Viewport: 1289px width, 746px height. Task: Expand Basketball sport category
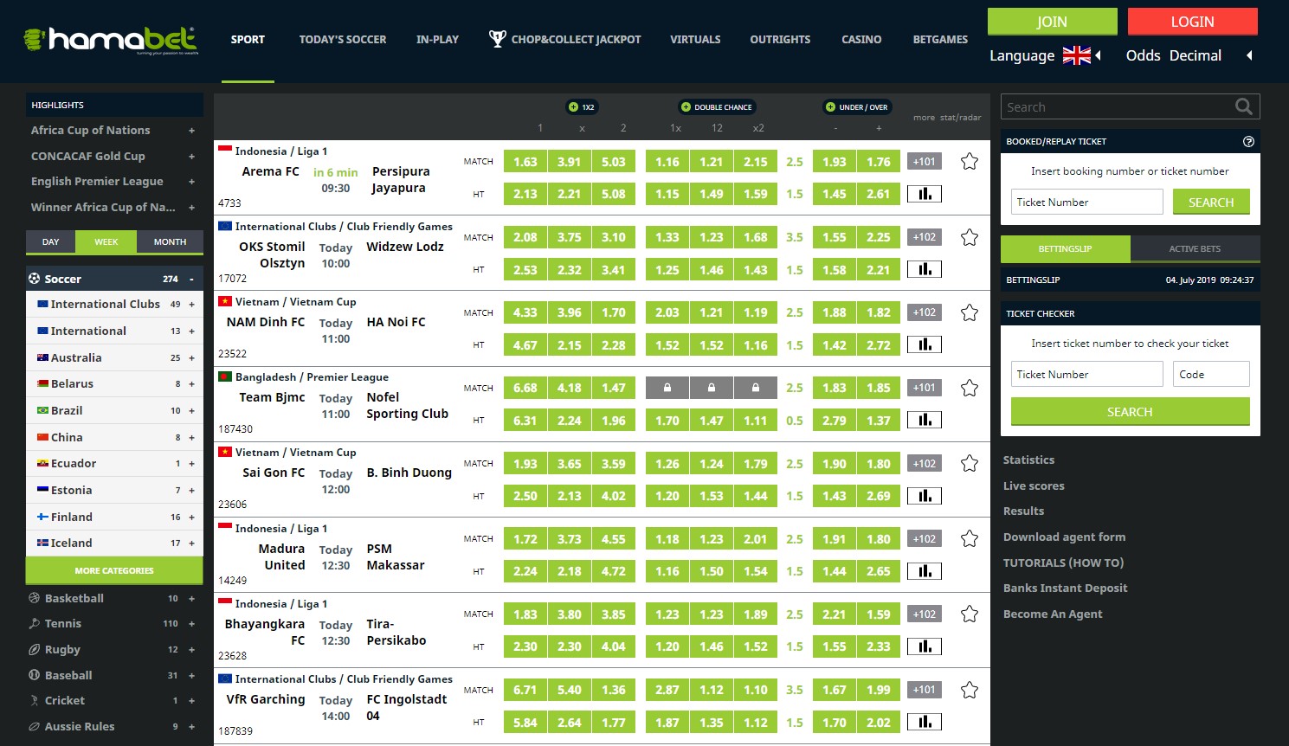(x=191, y=598)
